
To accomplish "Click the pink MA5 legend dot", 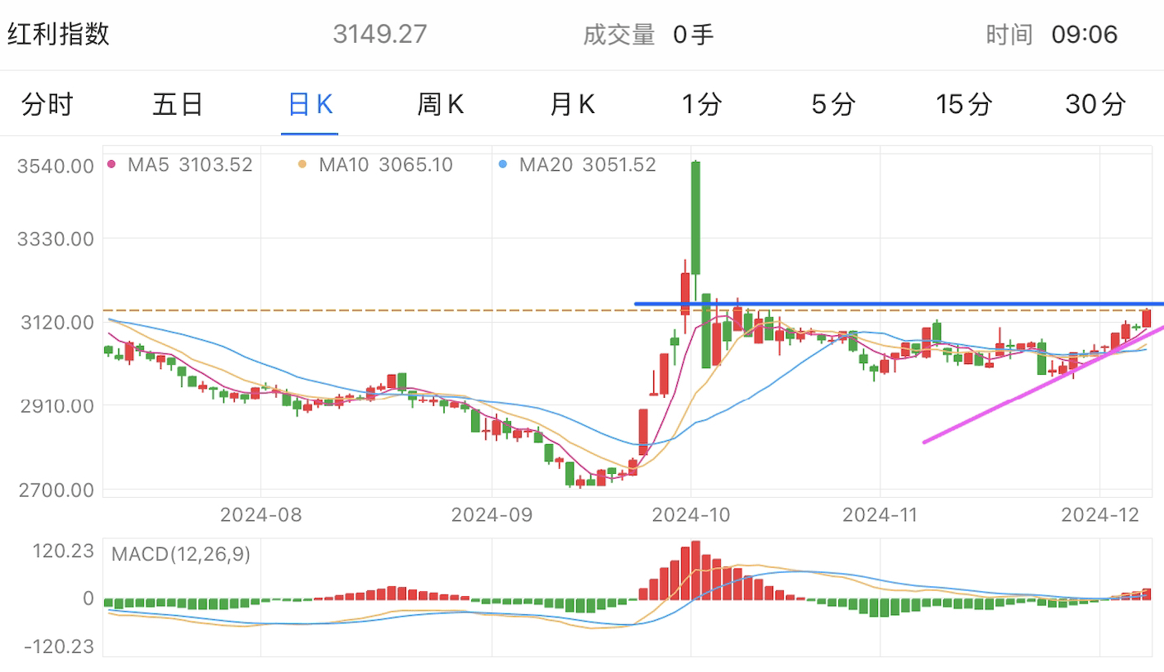I will tap(112, 164).
